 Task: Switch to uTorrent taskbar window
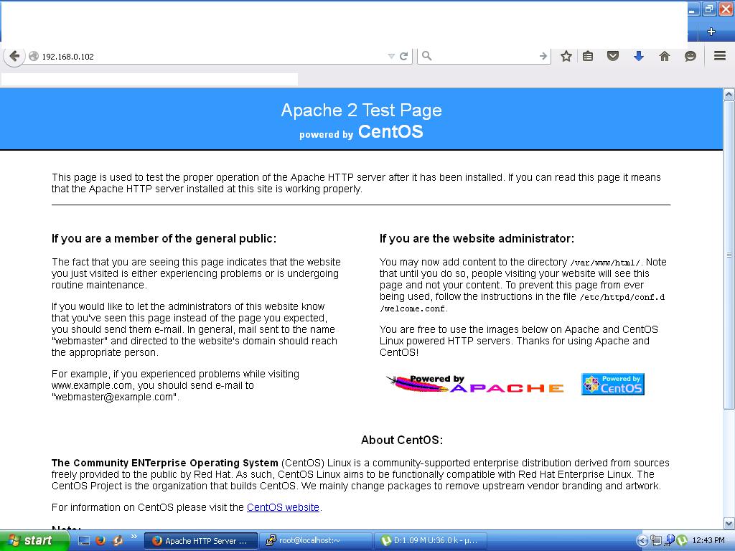(x=431, y=541)
